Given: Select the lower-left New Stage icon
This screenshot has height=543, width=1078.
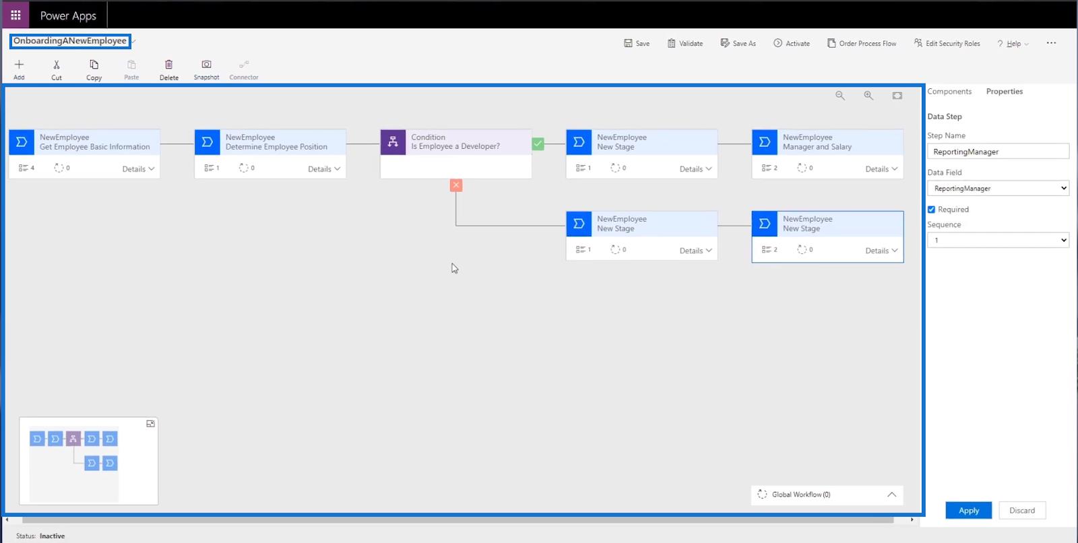Looking at the screenshot, I should 579,224.
